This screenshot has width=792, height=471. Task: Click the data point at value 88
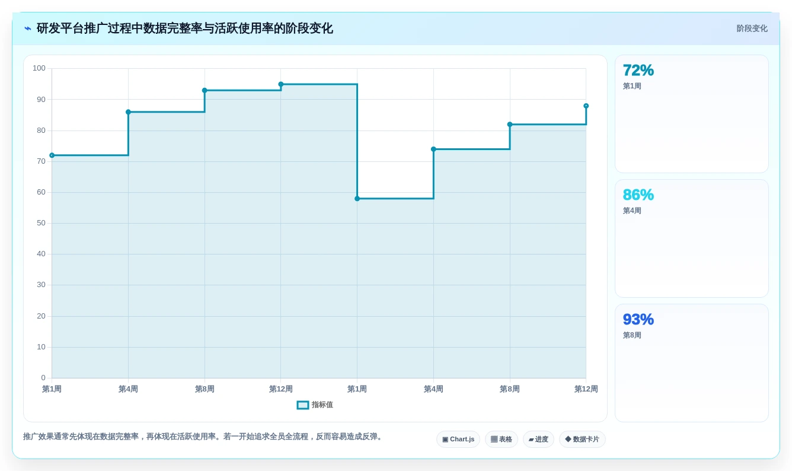click(x=586, y=106)
